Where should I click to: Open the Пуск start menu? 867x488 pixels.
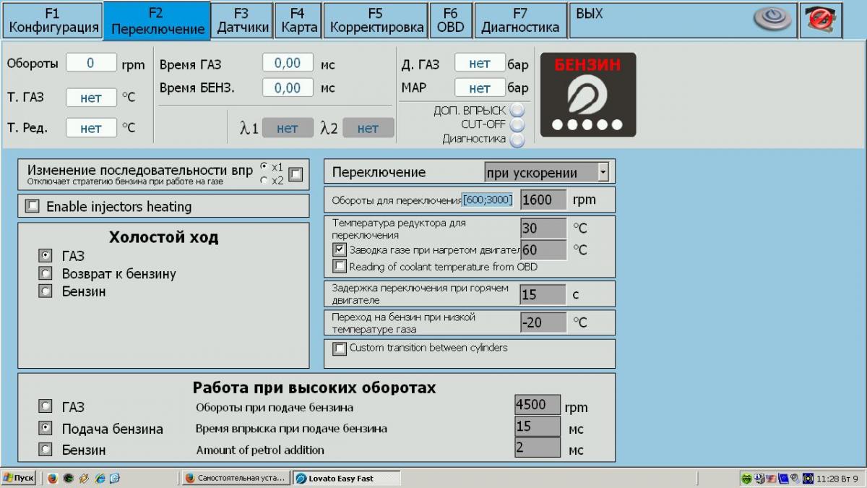click(19, 478)
